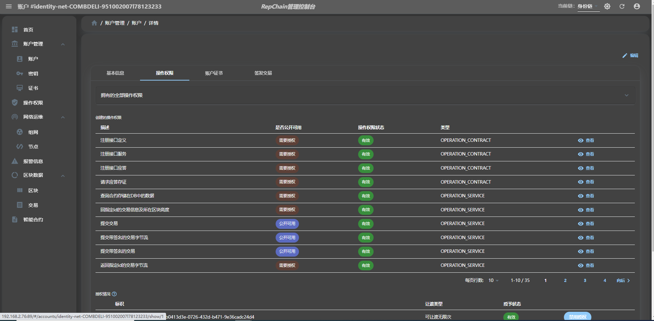View the 注册接口定义 row's eye icon
The height and width of the screenshot is (321, 654).
(x=581, y=140)
